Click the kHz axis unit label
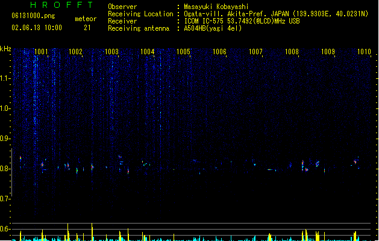Screen dimensions: 379x241 5,49
